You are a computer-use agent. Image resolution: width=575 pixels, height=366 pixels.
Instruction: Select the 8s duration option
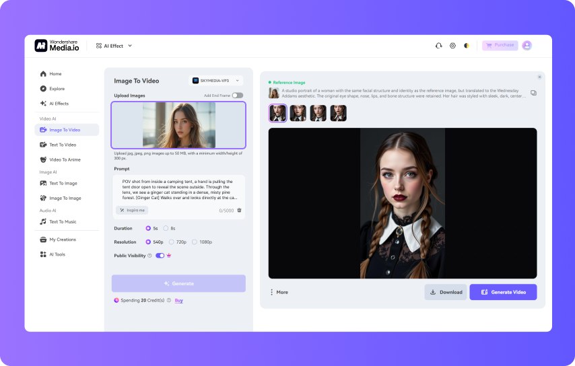pos(166,228)
